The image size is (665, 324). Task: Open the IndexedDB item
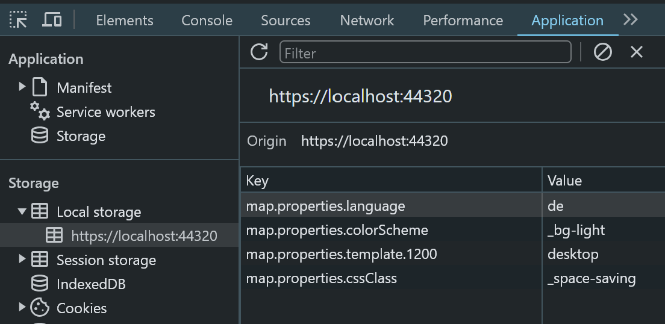(91, 284)
